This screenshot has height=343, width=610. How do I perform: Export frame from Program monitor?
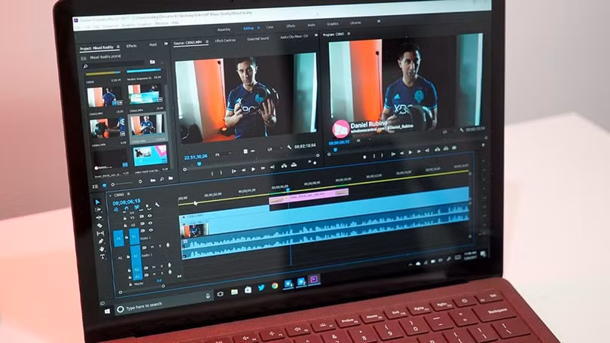(x=454, y=147)
